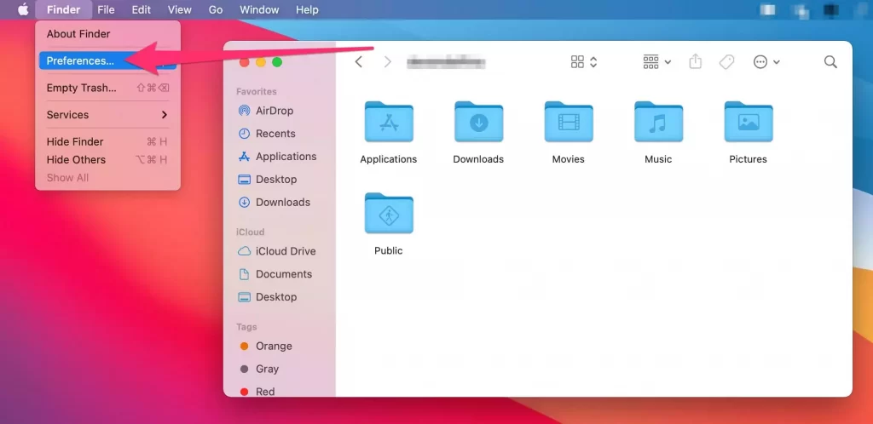Open the Movies folder icon

(569, 123)
